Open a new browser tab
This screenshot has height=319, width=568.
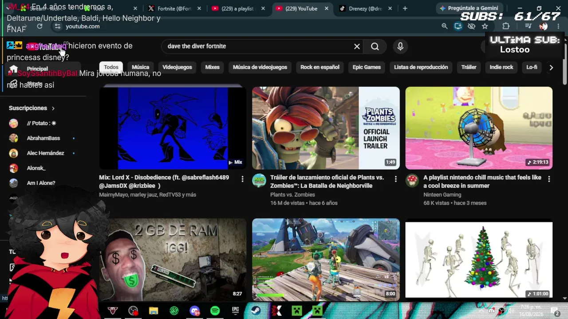coord(405,8)
